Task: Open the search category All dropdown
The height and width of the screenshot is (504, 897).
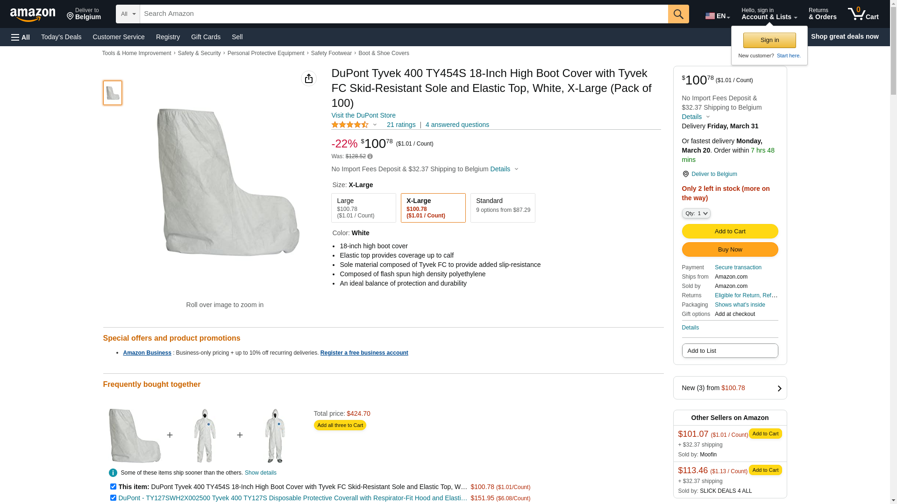Action: coord(128,14)
